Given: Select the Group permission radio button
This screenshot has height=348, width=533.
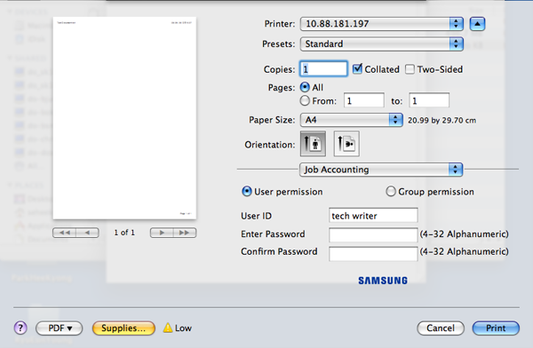Looking at the screenshot, I should 391,192.
